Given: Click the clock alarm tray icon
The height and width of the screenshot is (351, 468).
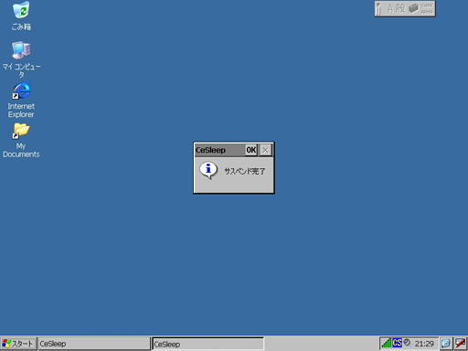Looking at the screenshot, I should pyautogui.click(x=407, y=343).
